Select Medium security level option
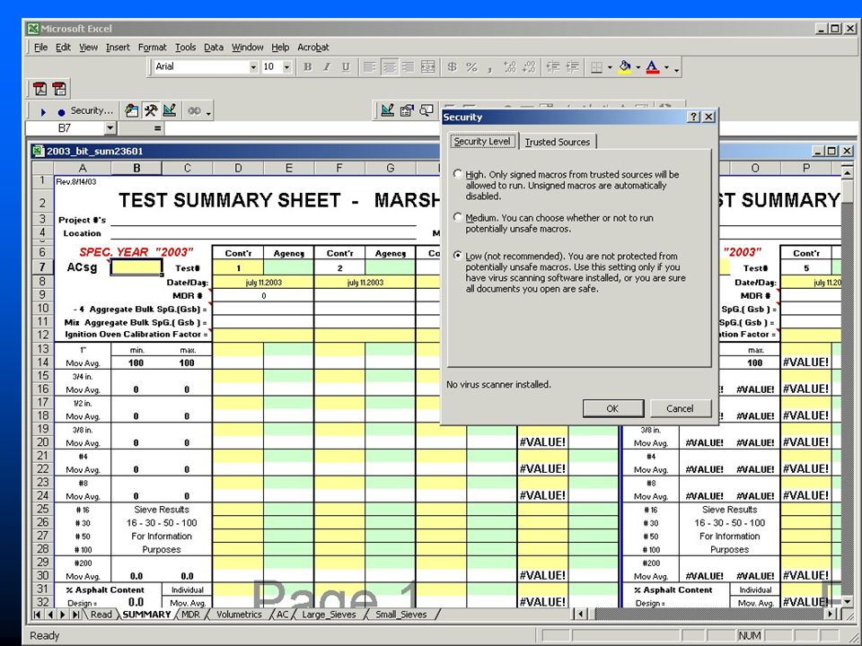Screen dimensions: 862x646 click(x=457, y=217)
